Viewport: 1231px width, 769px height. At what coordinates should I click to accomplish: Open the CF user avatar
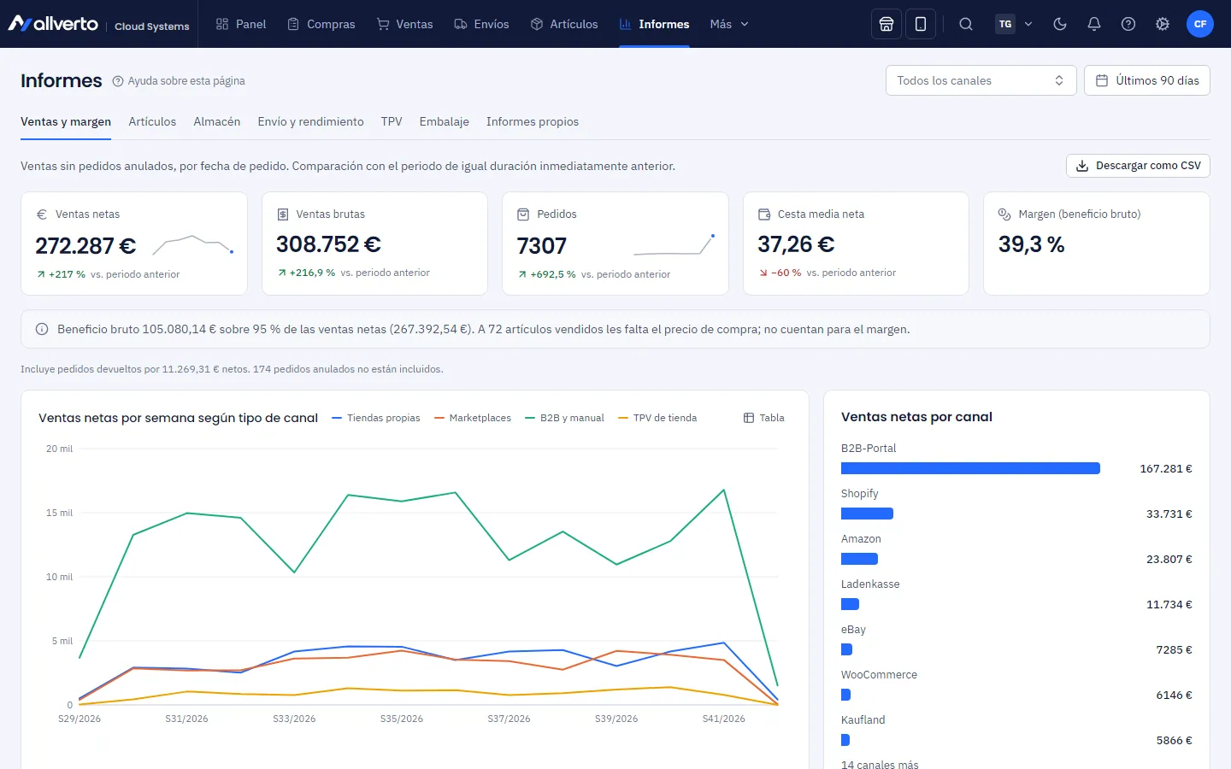(x=1200, y=24)
